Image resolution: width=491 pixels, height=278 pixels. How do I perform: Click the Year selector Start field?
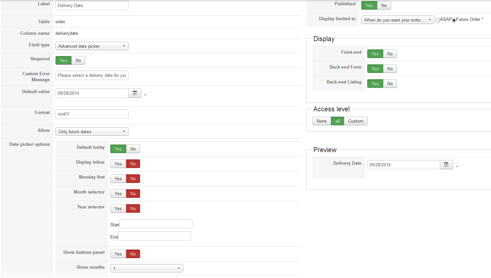pos(156,224)
